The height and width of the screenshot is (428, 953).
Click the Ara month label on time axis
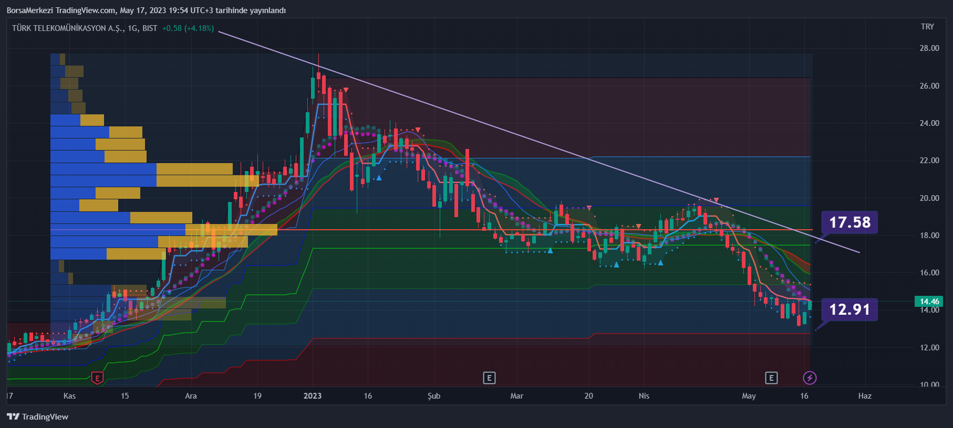tap(191, 396)
